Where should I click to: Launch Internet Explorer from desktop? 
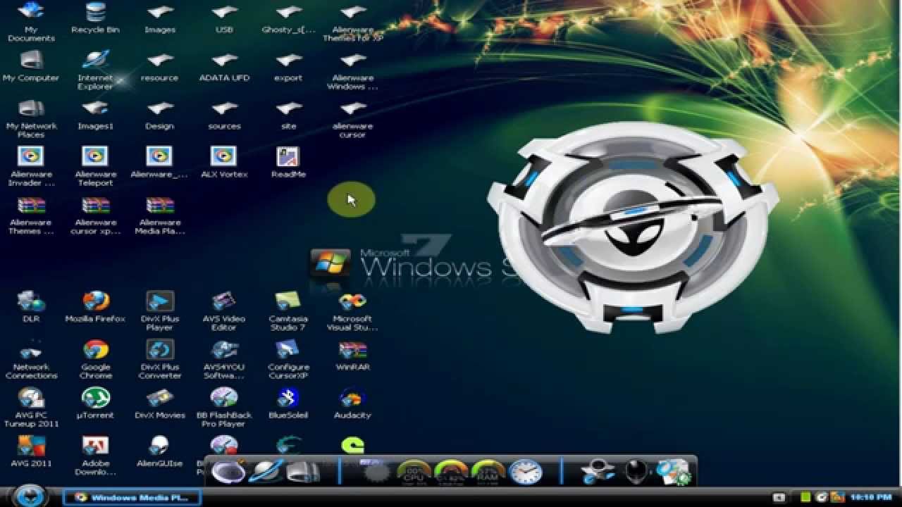click(x=95, y=70)
